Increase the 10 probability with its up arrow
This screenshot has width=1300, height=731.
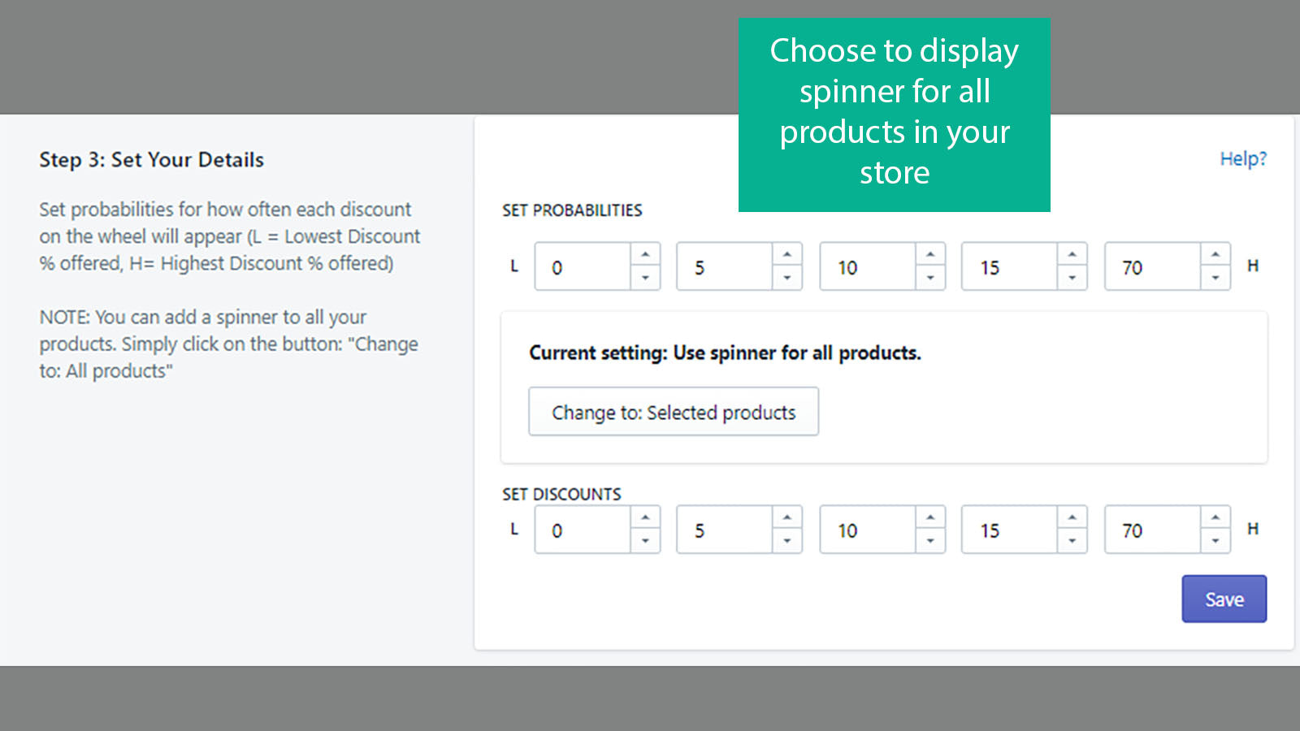click(x=930, y=254)
